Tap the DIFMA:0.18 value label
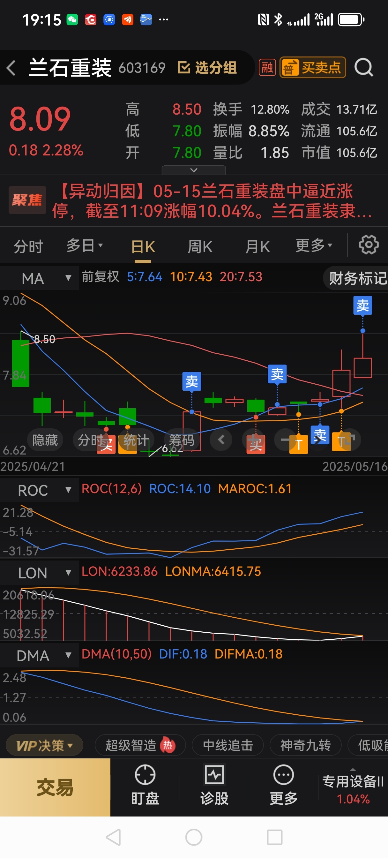 (249, 654)
